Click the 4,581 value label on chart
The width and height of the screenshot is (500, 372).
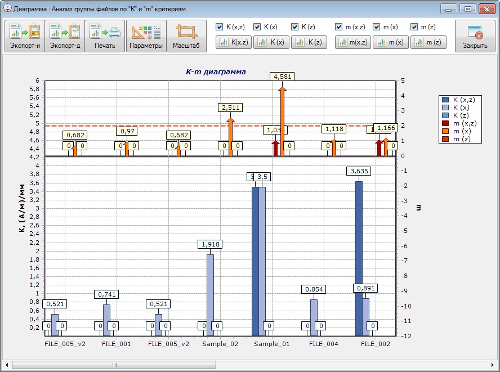(282, 77)
